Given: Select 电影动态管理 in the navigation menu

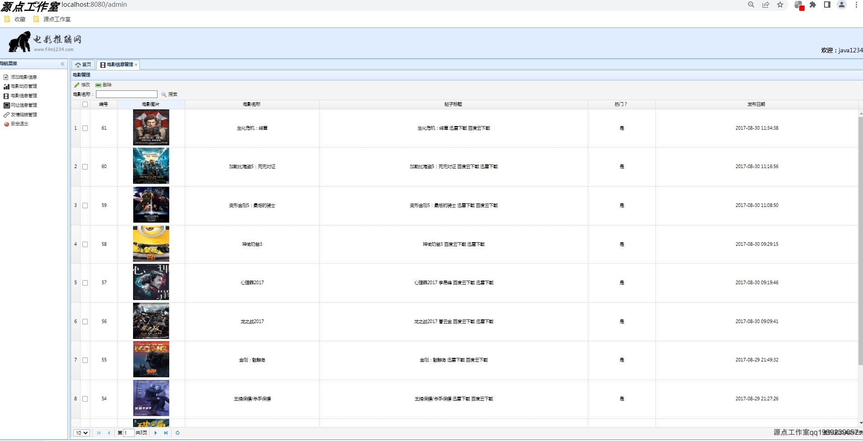Looking at the screenshot, I should 24,86.
